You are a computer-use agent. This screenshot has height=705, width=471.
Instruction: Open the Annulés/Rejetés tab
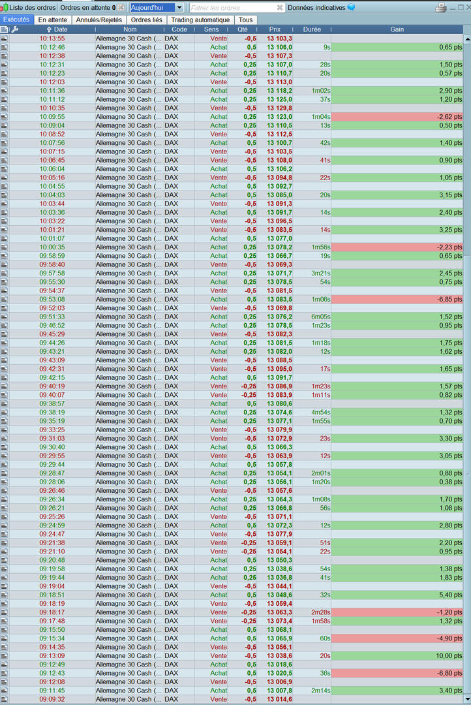[99, 20]
